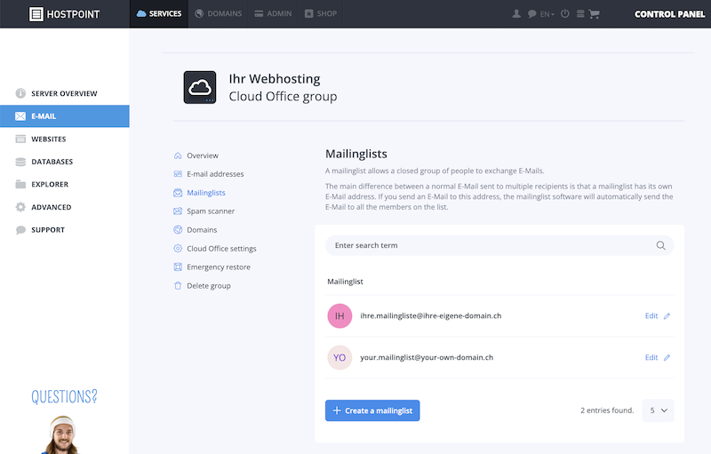
Task: Open Advanced in sidebar
Action: point(64,207)
